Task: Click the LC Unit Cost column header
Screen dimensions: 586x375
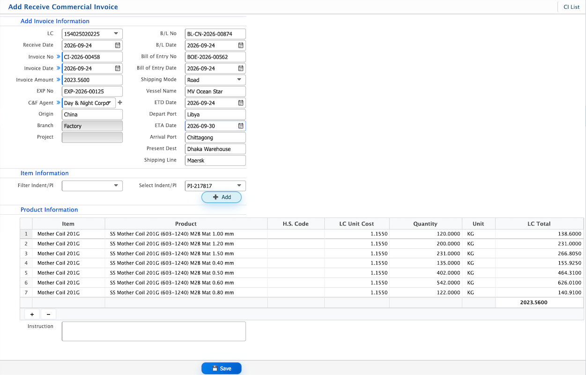Action: click(x=357, y=224)
